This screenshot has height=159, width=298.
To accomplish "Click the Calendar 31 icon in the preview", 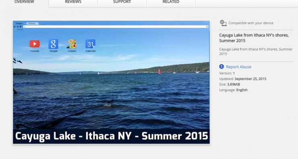I will [91, 44].
